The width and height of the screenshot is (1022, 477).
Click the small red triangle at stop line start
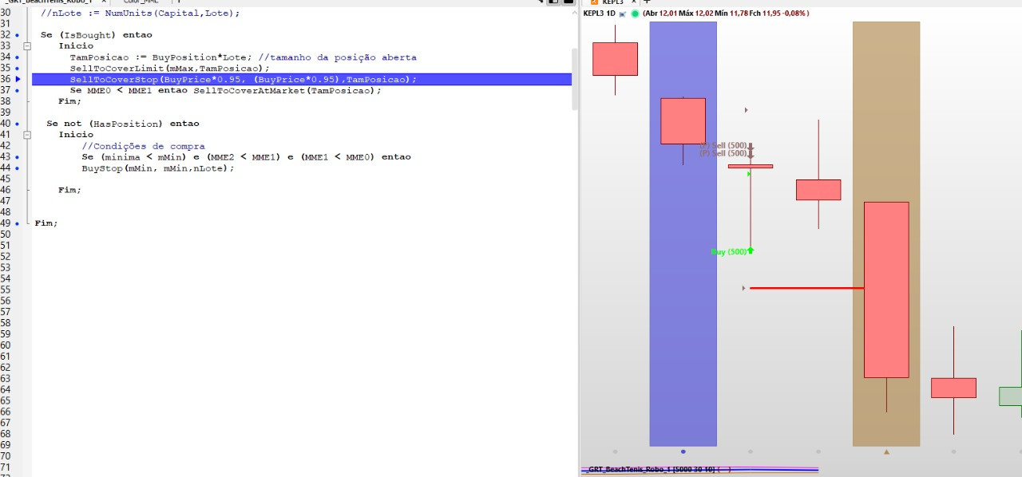coord(745,288)
